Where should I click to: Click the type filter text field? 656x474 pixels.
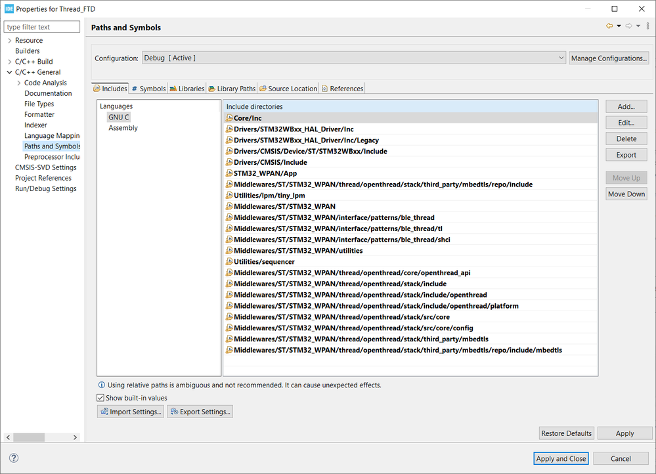point(42,27)
